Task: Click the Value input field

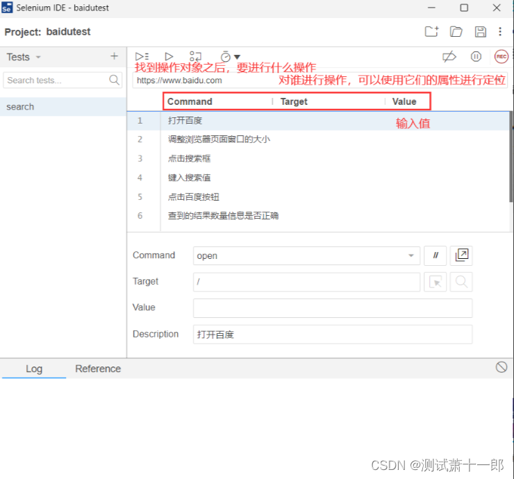Action: pos(333,308)
